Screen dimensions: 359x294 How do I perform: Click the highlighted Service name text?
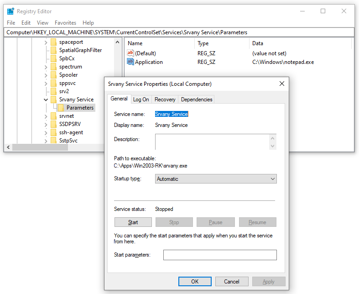[172, 114]
